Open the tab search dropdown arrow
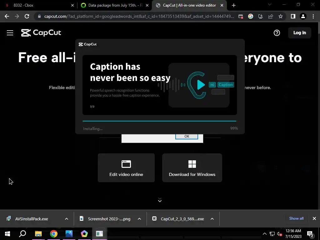Viewport: 320px width, 240px height. click(x=270, y=4)
